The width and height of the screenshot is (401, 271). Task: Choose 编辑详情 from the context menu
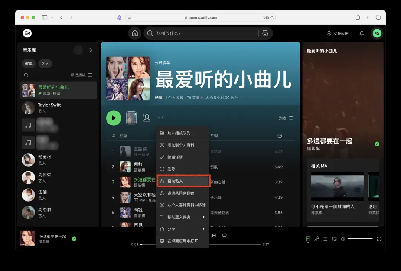pyautogui.click(x=183, y=157)
